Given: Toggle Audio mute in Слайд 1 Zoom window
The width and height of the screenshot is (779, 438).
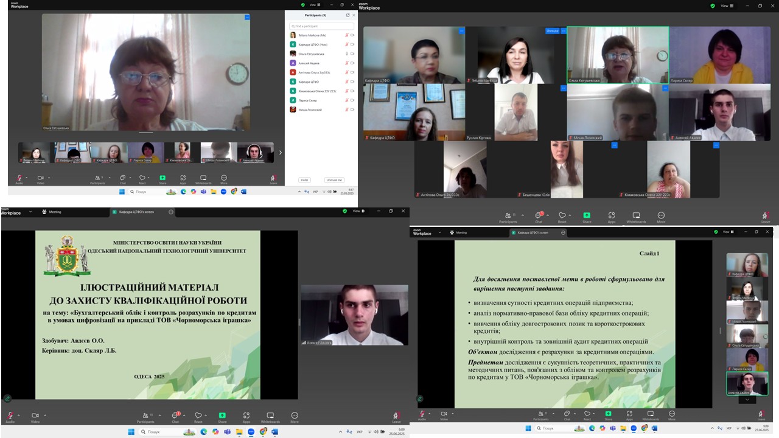Looking at the screenshot, I should (422, 414).
